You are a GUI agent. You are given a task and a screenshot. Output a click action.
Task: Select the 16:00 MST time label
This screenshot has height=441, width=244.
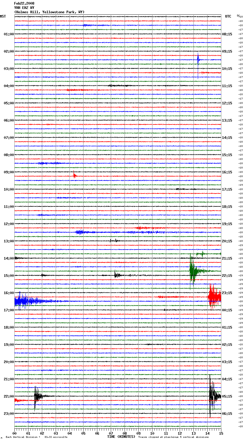click(x=9, y=293)
